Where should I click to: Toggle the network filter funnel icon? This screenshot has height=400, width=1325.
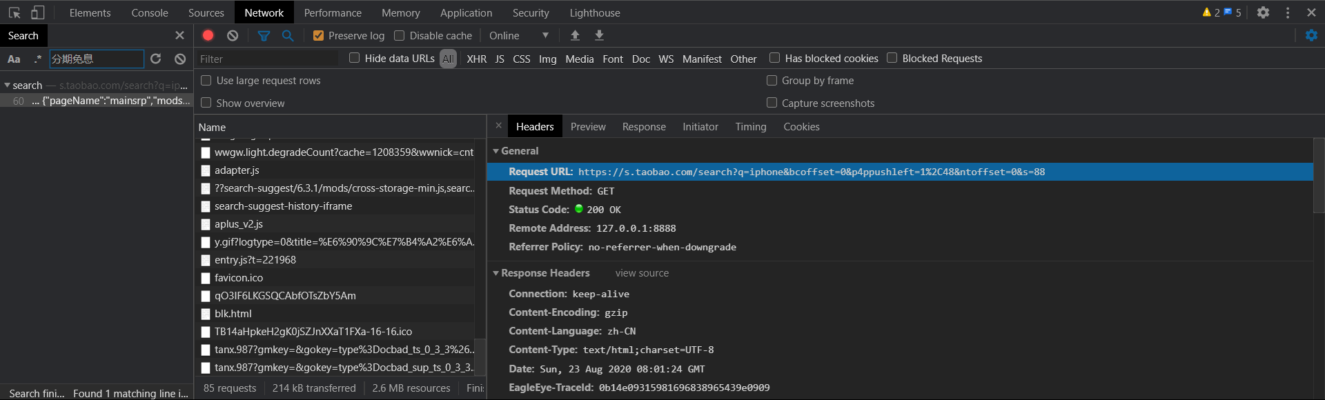click(x=264, y=35)
